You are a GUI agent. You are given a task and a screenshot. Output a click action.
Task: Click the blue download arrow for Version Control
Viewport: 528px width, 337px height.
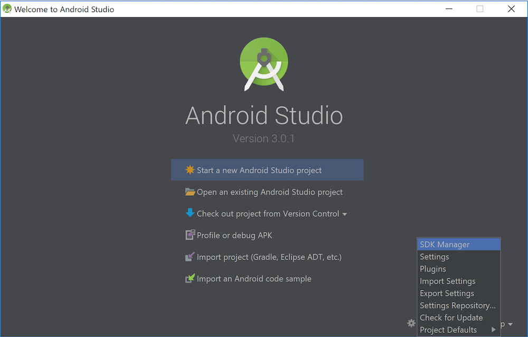(x=191, y=214)
